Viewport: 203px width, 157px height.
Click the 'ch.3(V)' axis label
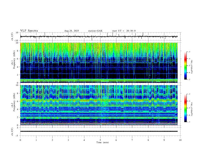12,132
